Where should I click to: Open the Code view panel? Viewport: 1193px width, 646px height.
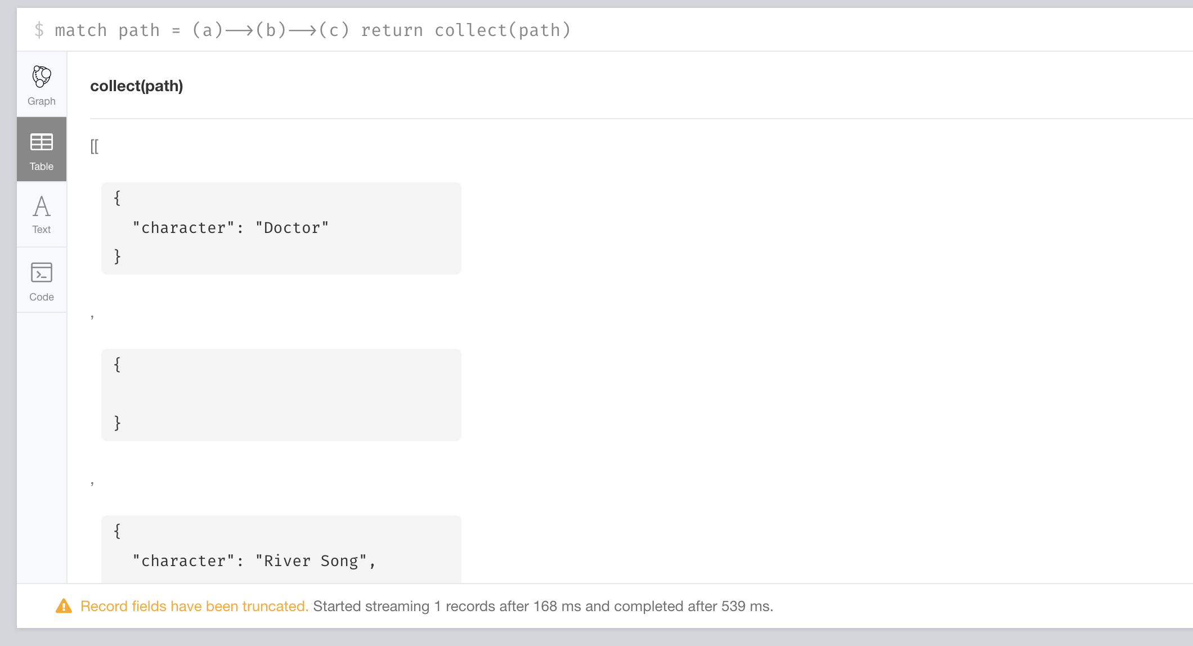click(41, 280)
